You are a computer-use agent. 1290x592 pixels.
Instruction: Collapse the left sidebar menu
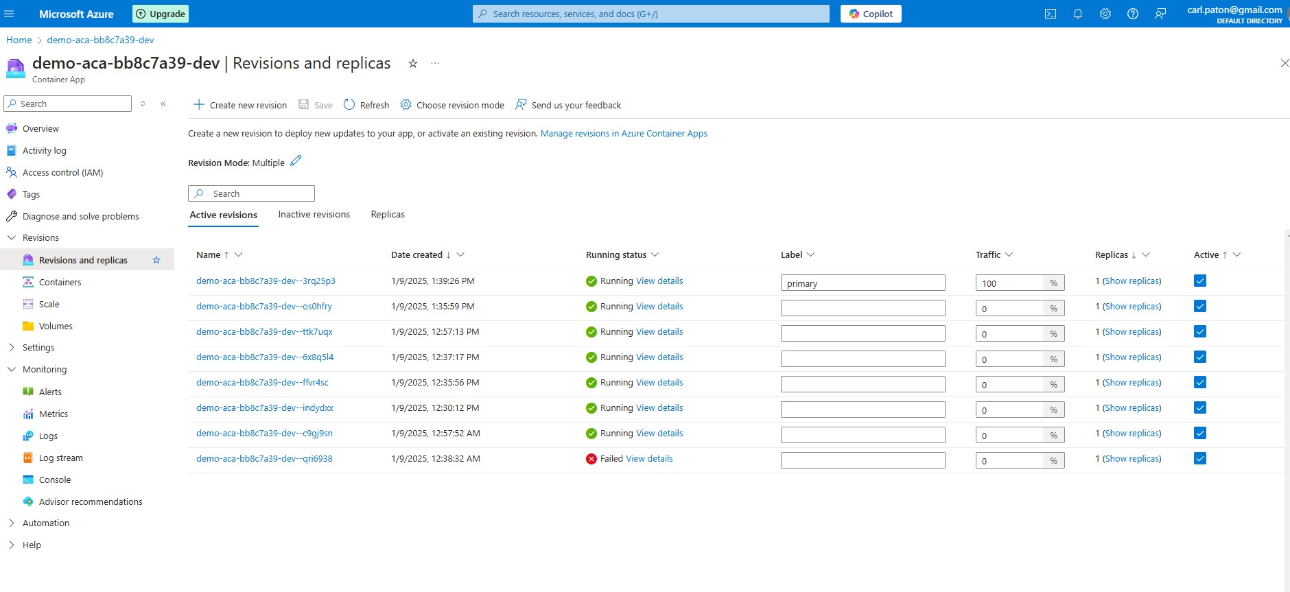pos(163,104)
